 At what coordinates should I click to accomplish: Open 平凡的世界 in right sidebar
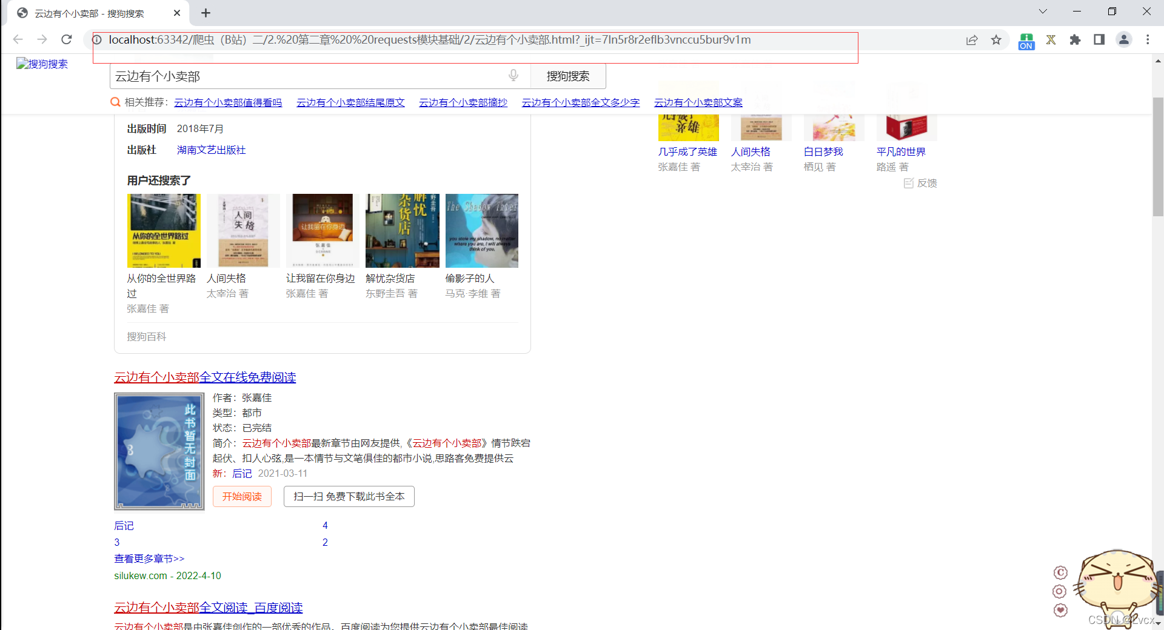(x=901, y=151)
